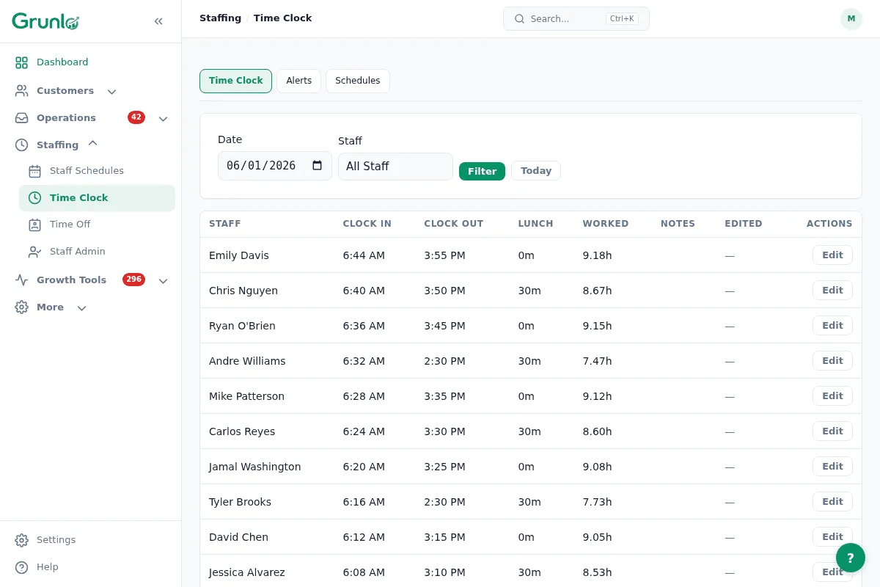Click the Staffing clock icon
The height and width of the screenshot is (587, 880).
pos(21,145)
